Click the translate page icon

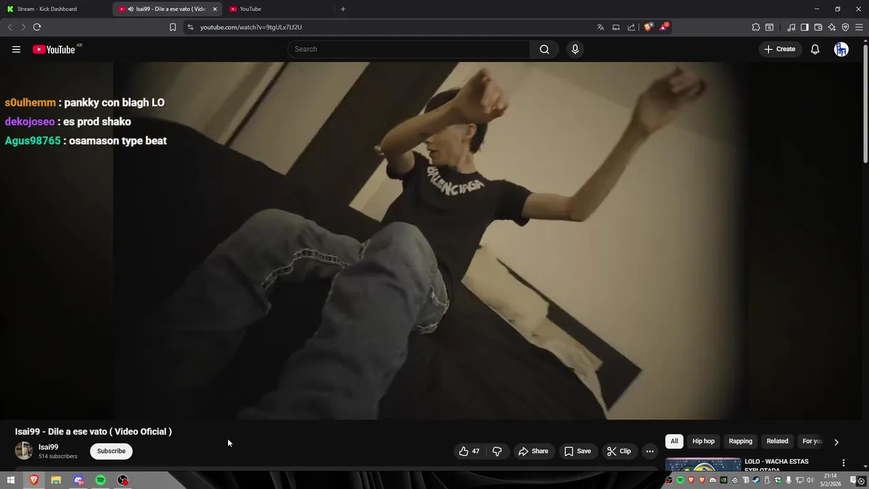(600, 27)
